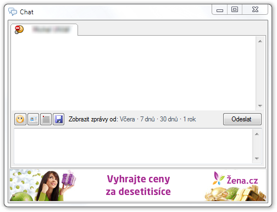The height and width of the screenshot is (212, 277).
Task: Click the Chat speech bubbles title icon
Action: [x=13, y=12]
